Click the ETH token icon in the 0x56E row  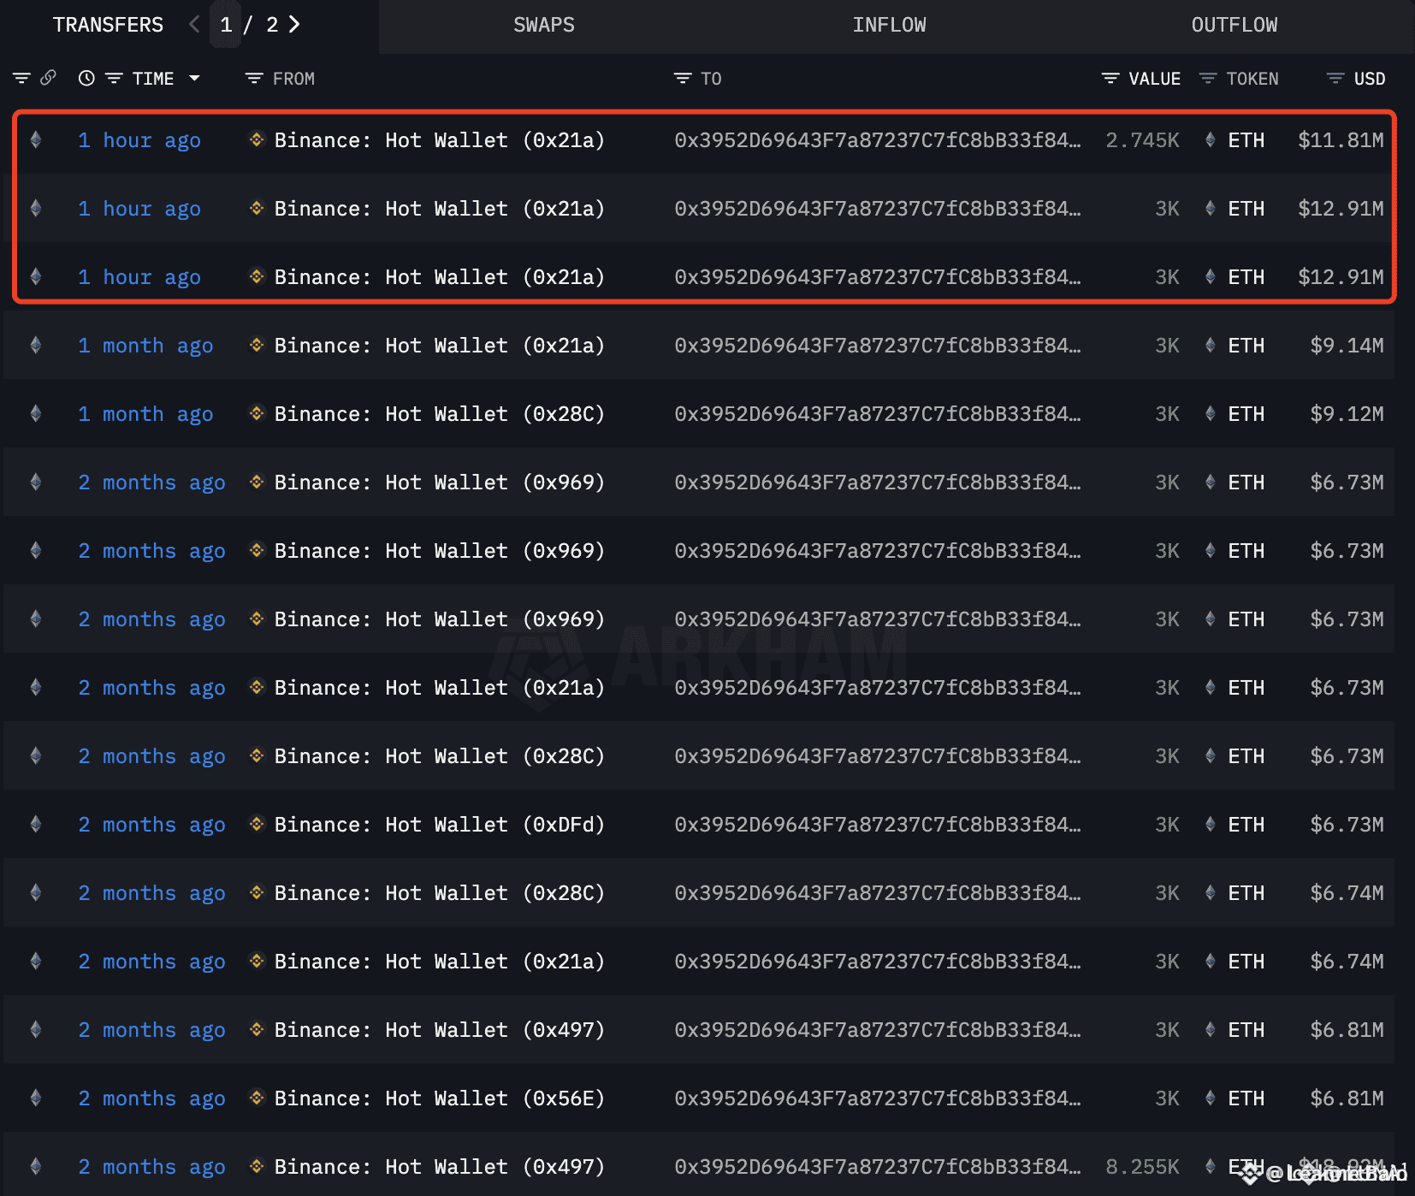point(1210,1098)
